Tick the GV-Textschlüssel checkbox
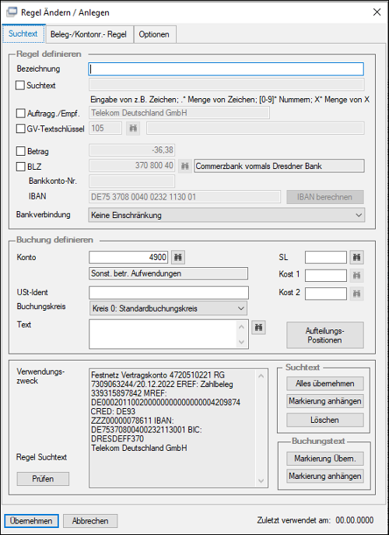The width and height of the screenshot is (389, 535). point(20,128)
